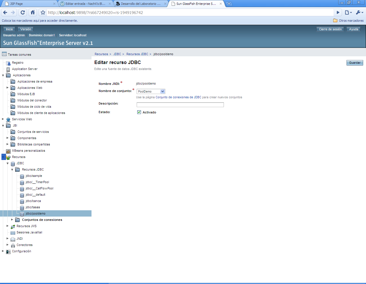
Task: Open the Ayuda help button
Action: tap(354, 29)
